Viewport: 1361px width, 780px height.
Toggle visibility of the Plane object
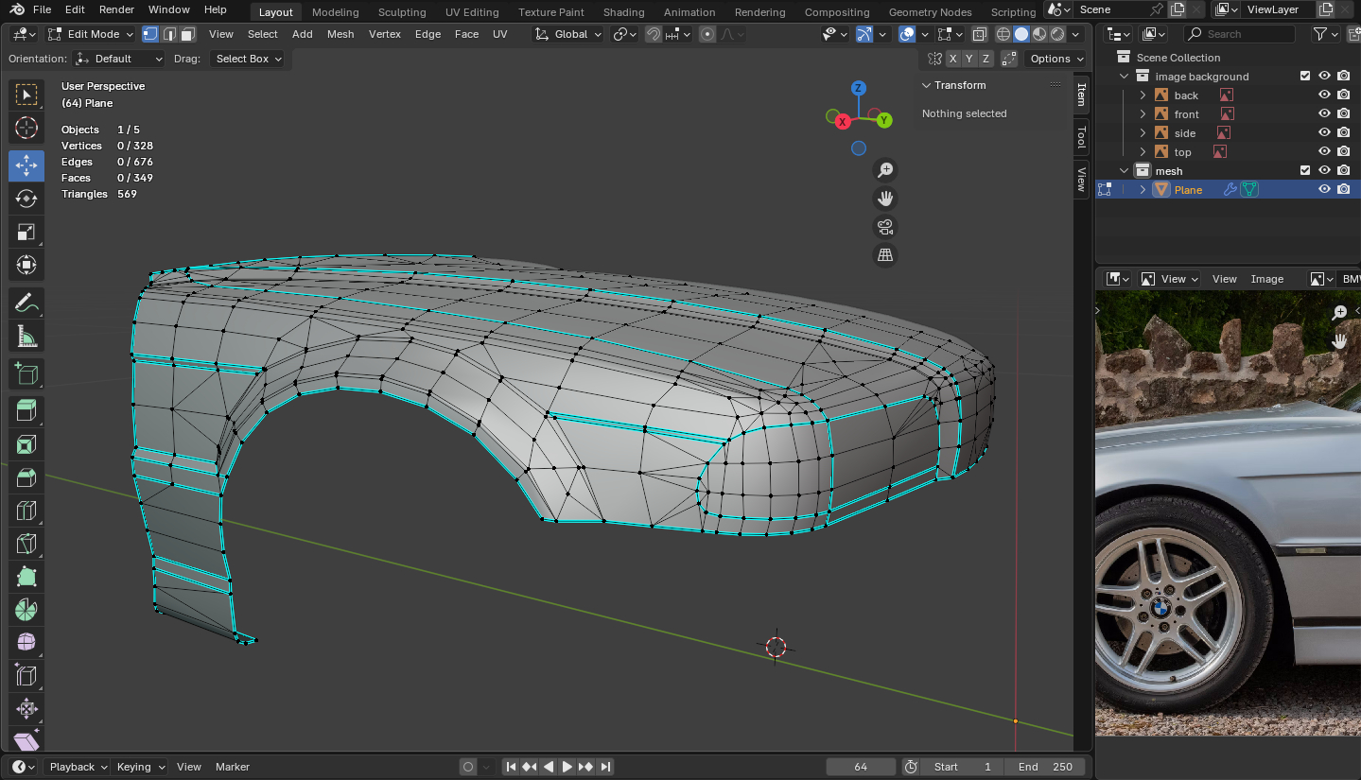[x=1324, y=189]
